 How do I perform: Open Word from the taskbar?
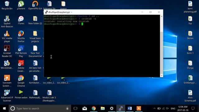(130, 108)
